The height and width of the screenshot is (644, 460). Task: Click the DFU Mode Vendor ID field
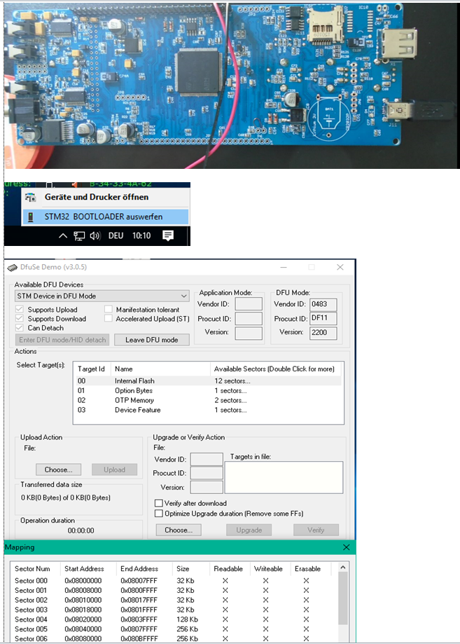[x=323, y=304]
